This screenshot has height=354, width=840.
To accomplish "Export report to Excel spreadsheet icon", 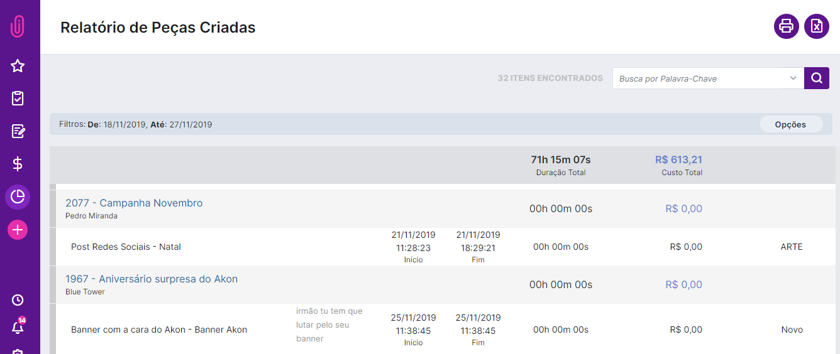I will (816, 26).
